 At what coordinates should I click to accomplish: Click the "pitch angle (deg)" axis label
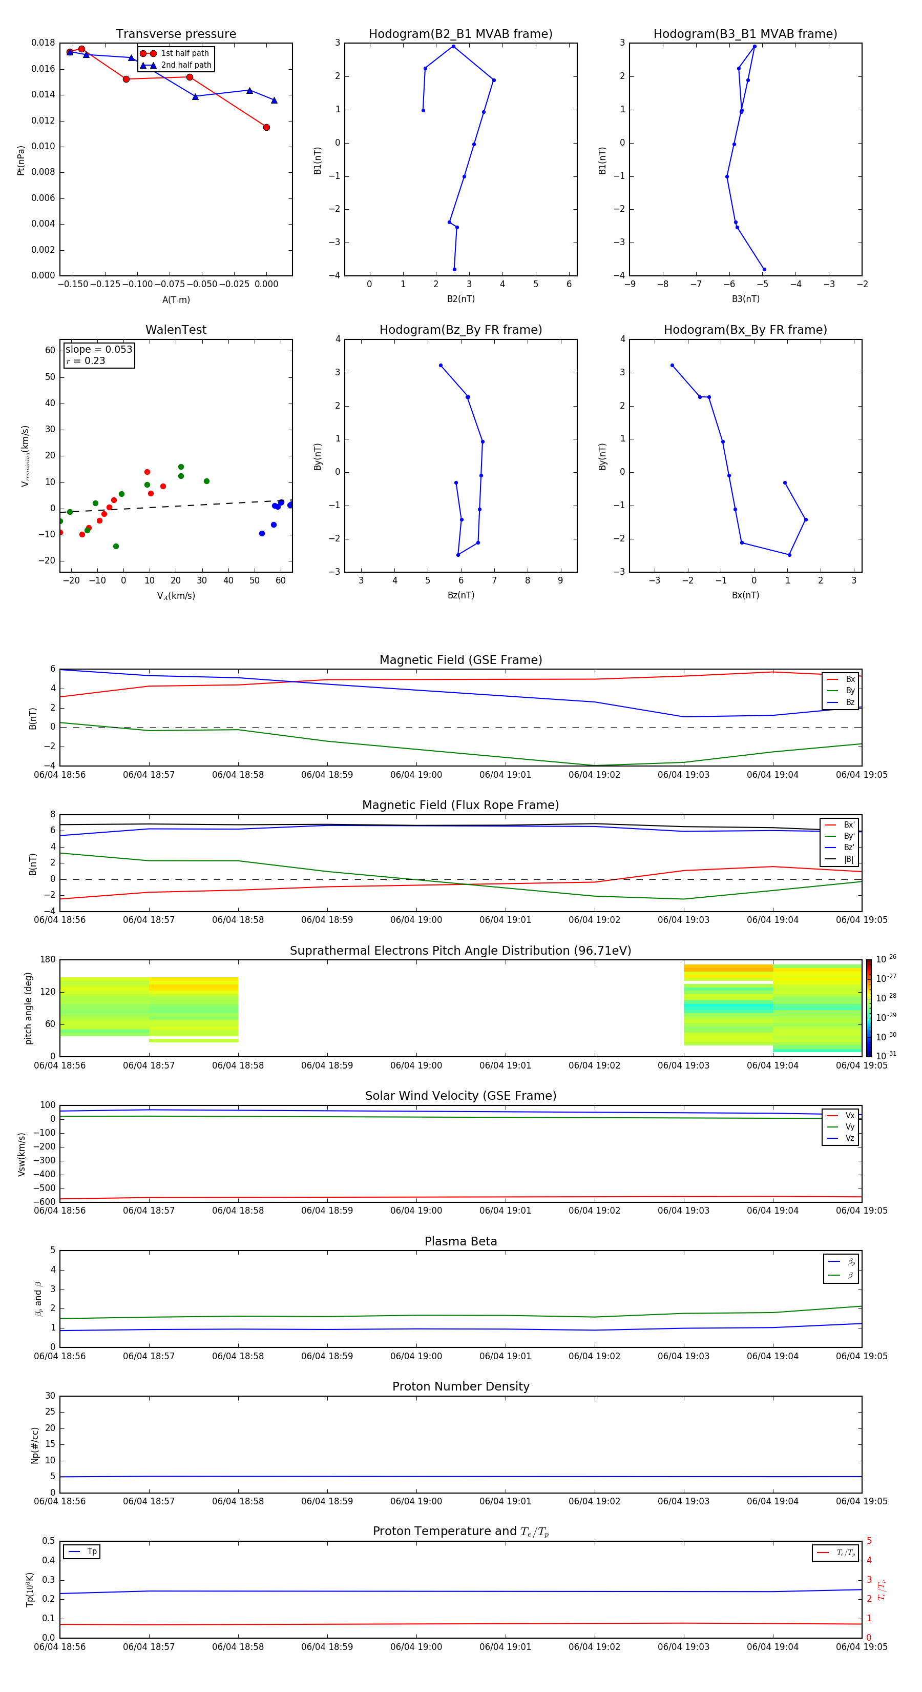coord(28,1008)
